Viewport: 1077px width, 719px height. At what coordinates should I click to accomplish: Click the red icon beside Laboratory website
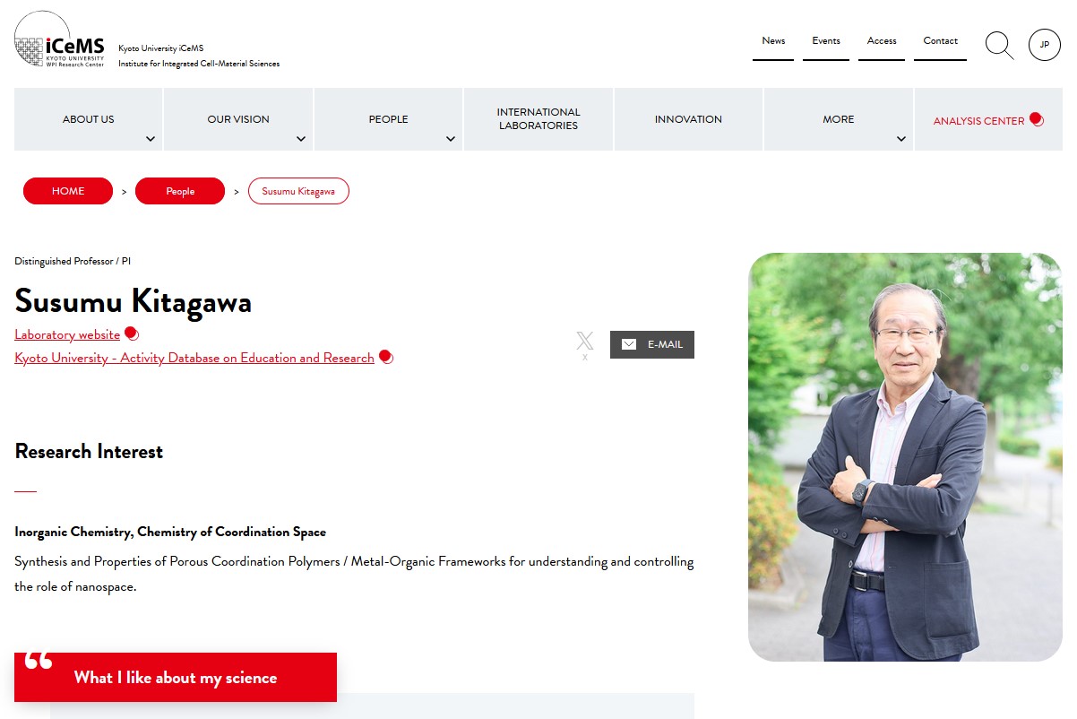(132, 334)
